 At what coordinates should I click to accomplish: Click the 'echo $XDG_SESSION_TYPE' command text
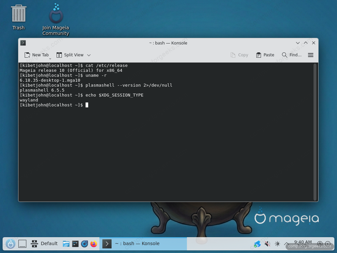[114, 95]
